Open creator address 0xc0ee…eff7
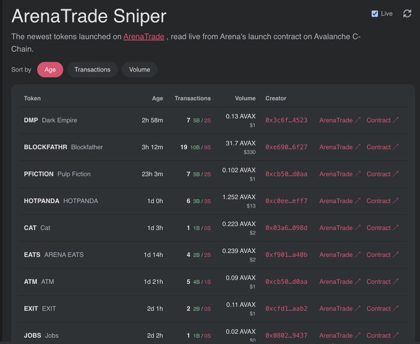420x344 pixels. pyautogui.click(x=287, y=201)
